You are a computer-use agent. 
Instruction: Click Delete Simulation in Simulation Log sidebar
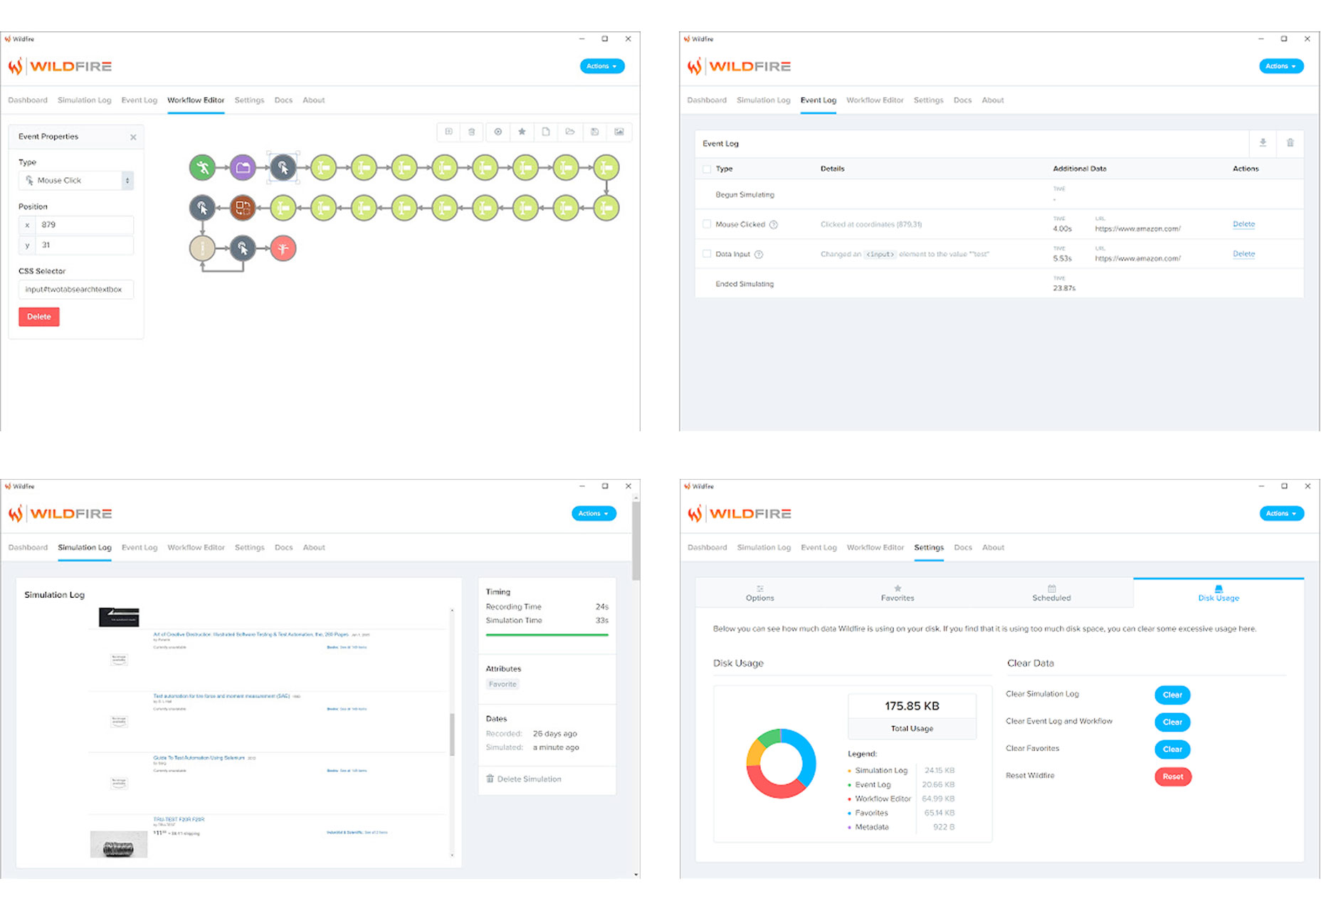[x=529, y=779]
